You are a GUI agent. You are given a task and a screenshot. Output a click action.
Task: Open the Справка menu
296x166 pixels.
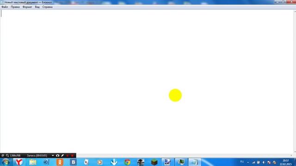(x=47, y=7)
